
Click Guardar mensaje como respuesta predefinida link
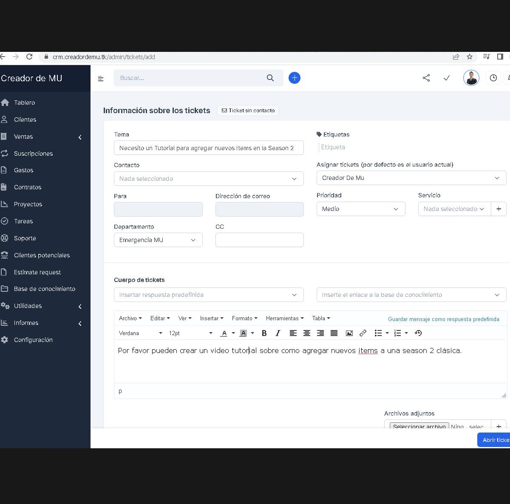pyautogui.click(x=444, y=319)
